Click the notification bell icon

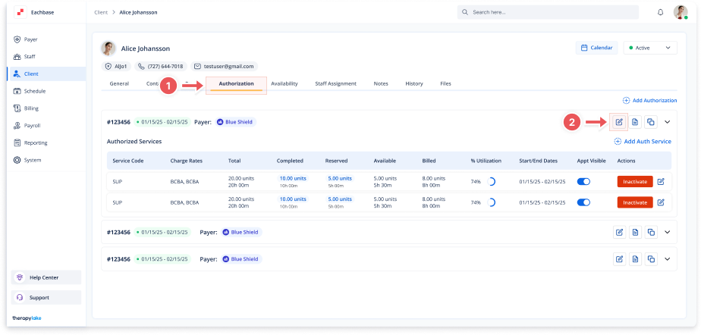(x=660, y=13)
